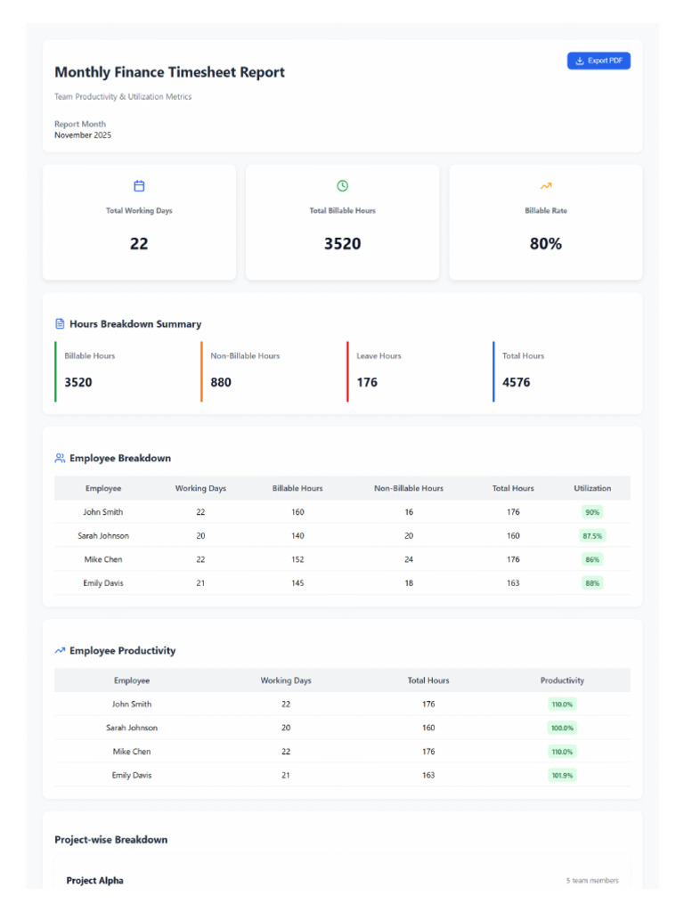The width and height of the screenshot is (684, 912).
Task: Click the Project Alpha heading
Action: tap(94, 881)
